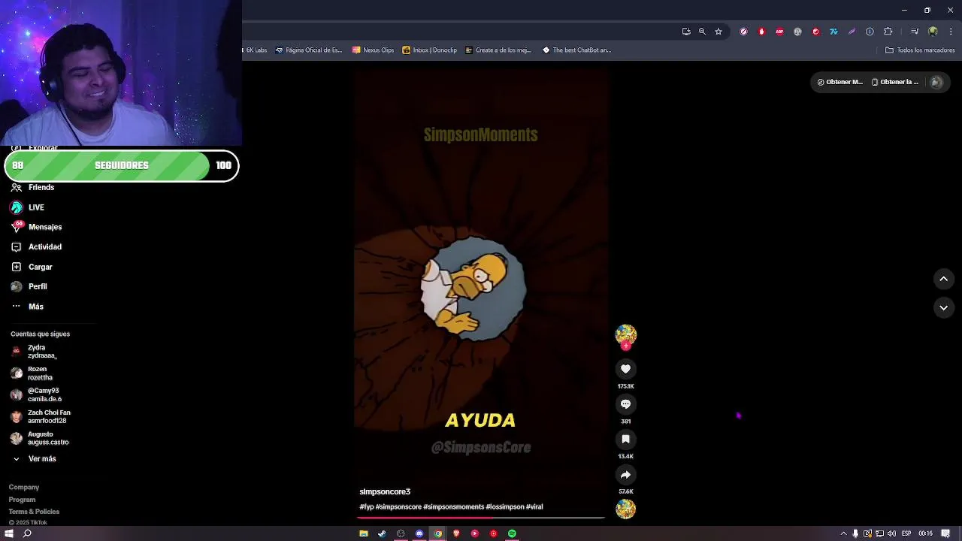962x541 pixels.
Task: Go to next video with down chevron
Action: pyautogui.click(x=943, y=307)
